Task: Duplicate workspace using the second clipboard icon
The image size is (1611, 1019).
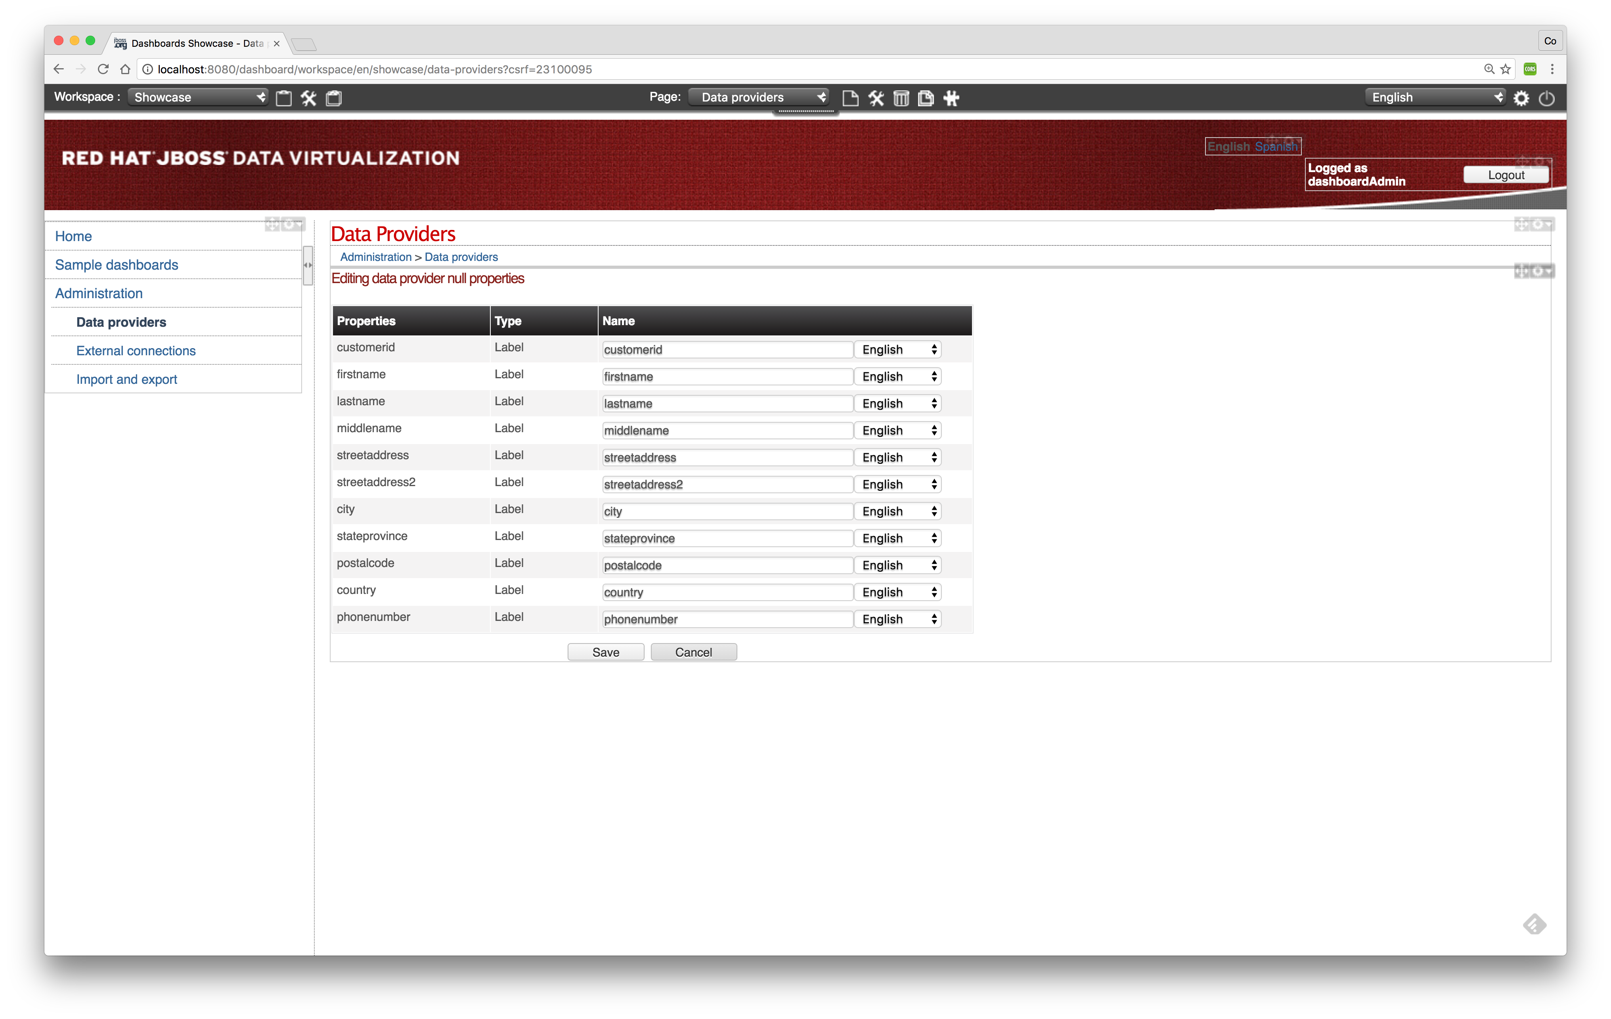Action: [x=333, y=98]
